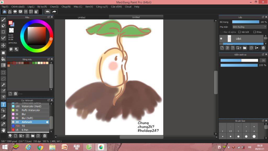Delete brush with trash icon in brush panel
The height and width of the screenshot is (151, 268).
(x=44, y=136)
